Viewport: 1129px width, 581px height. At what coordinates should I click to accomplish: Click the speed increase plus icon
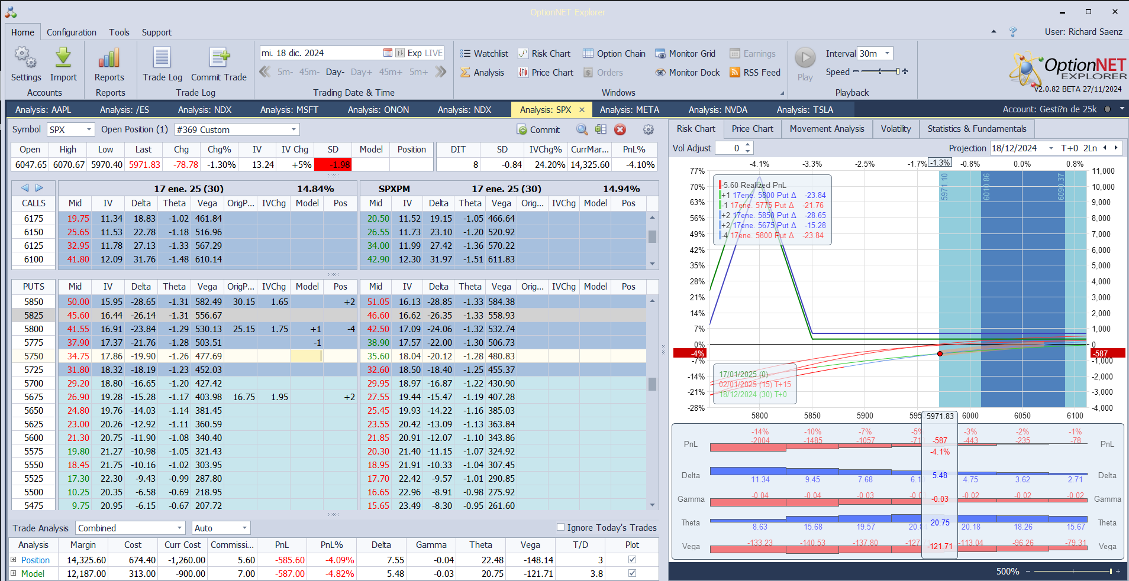tap(905, 72)
